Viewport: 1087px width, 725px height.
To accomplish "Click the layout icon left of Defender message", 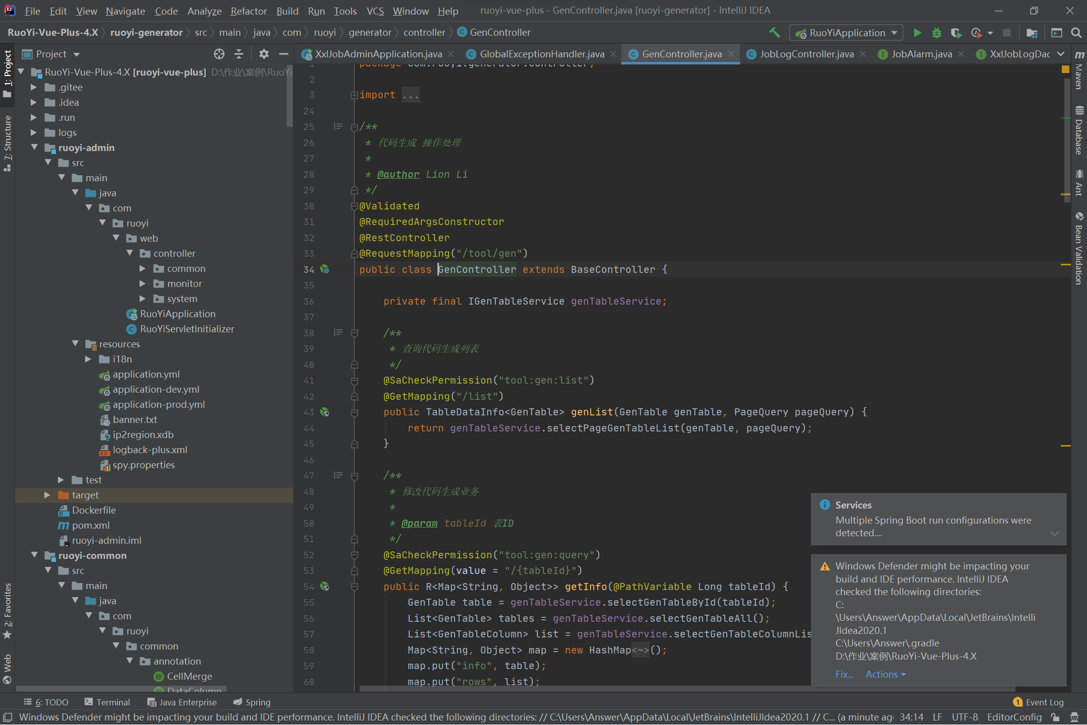I will pyautogui.click(x=7, y=717).
